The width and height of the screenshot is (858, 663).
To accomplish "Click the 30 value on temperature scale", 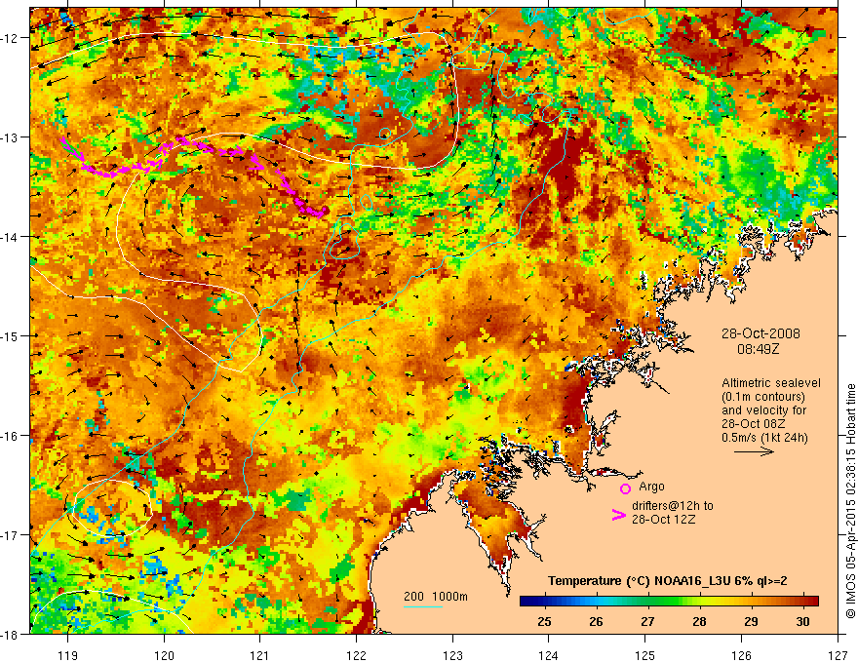I will click(802, 622).
